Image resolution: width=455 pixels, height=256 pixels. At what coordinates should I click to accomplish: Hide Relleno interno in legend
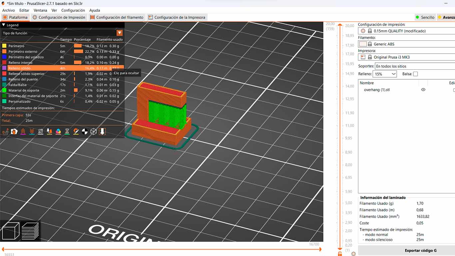click(62, 63)
